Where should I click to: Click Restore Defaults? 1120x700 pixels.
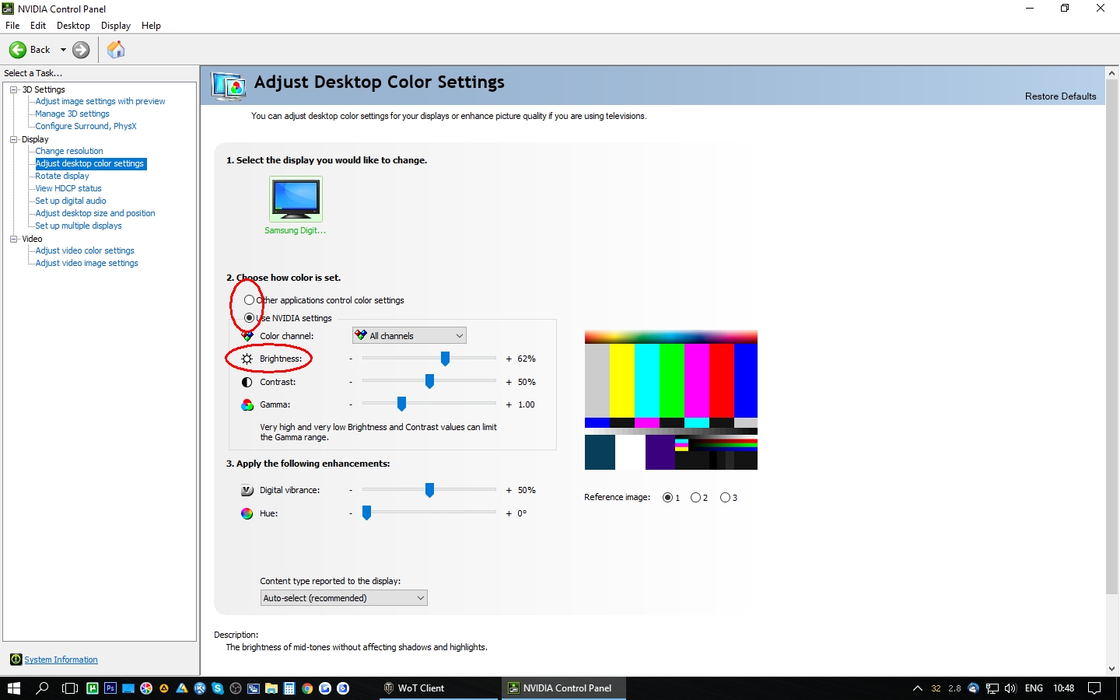(1060, 96)
